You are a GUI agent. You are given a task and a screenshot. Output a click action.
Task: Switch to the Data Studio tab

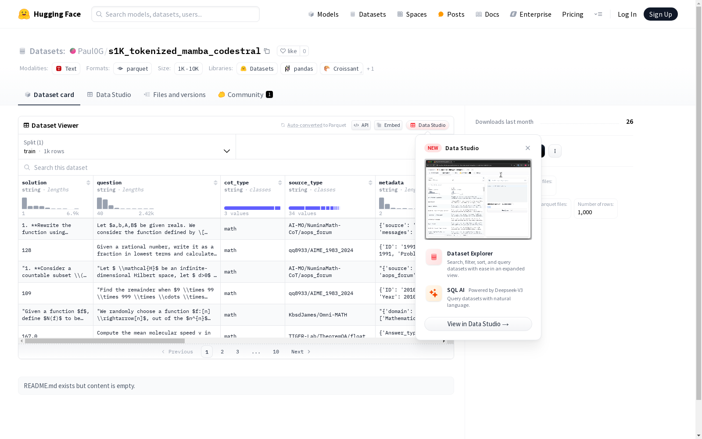(109, 95)
